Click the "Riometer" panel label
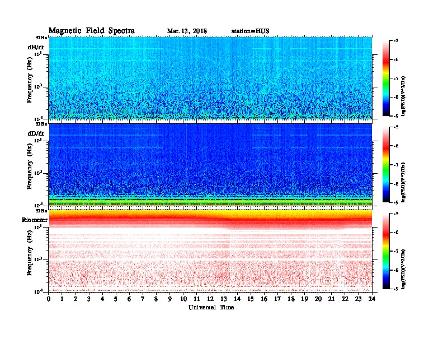The width and height of the screenshot is (443, 343). tap(35, 220)
